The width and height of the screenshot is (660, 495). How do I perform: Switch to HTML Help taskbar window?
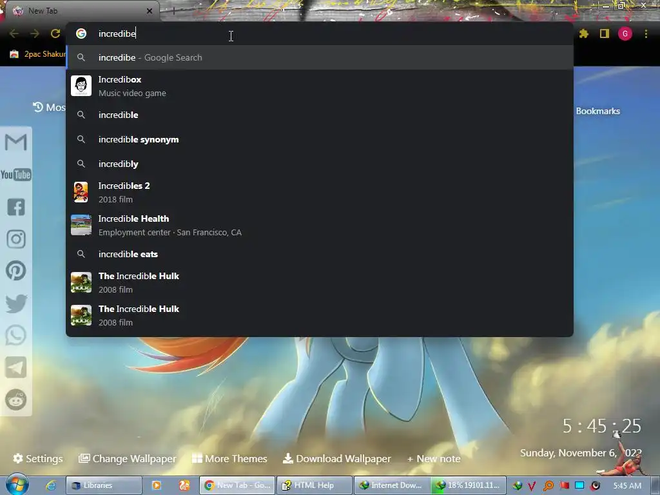tap(314, 485)
